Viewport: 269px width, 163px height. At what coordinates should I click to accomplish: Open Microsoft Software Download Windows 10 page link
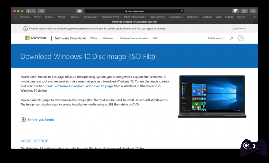[x=76, y=86]
